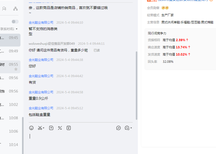
Task: Click the yuan clipboard order icon
Action: tap(69, 128)
